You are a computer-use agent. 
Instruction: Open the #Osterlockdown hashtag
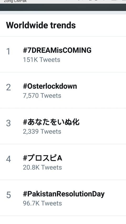[50, 86]
